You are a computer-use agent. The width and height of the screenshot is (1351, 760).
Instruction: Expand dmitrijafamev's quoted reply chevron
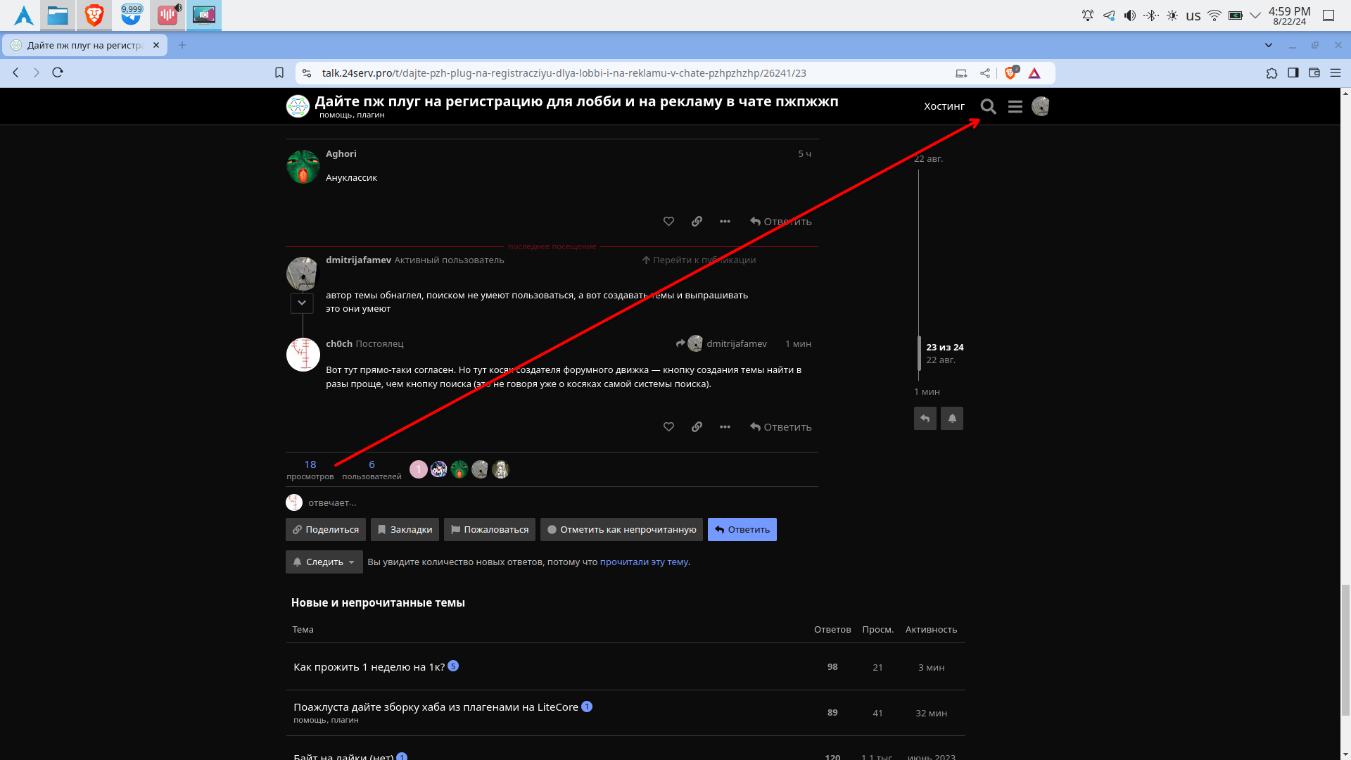tap(302, 303)
